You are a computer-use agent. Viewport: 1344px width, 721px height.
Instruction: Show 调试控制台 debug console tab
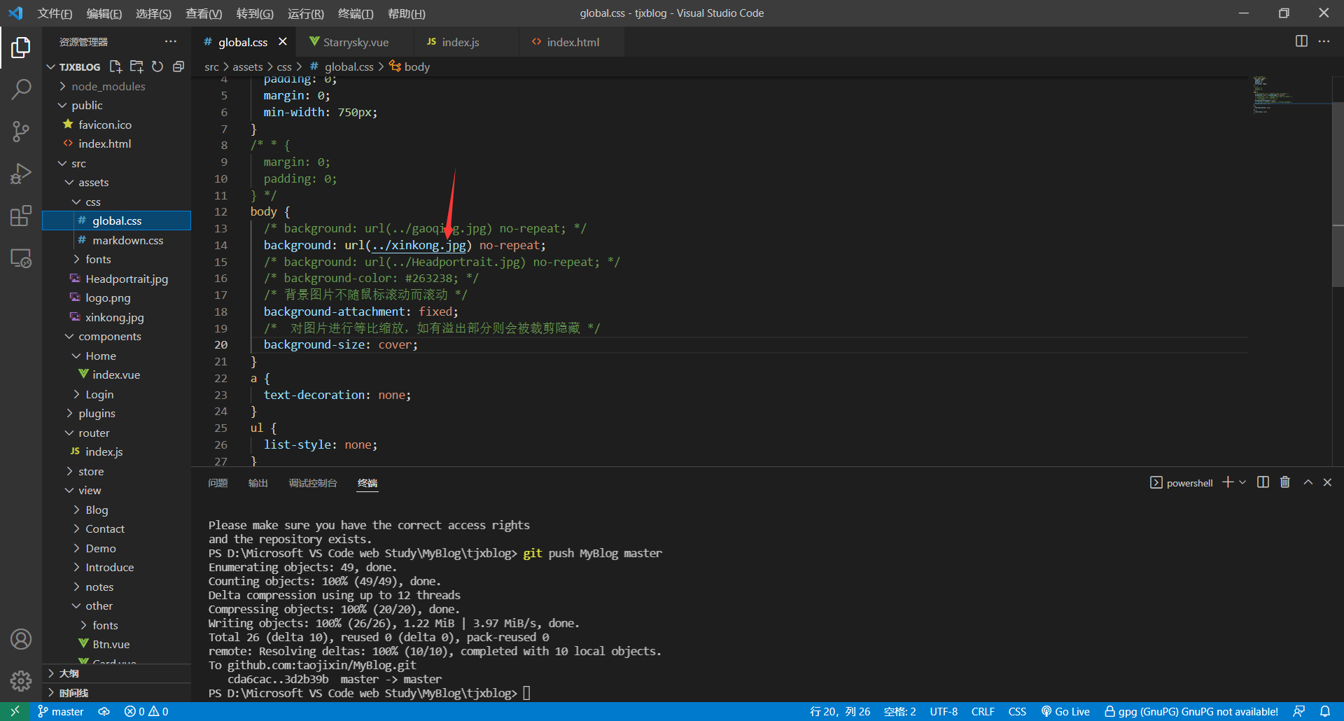313,483
